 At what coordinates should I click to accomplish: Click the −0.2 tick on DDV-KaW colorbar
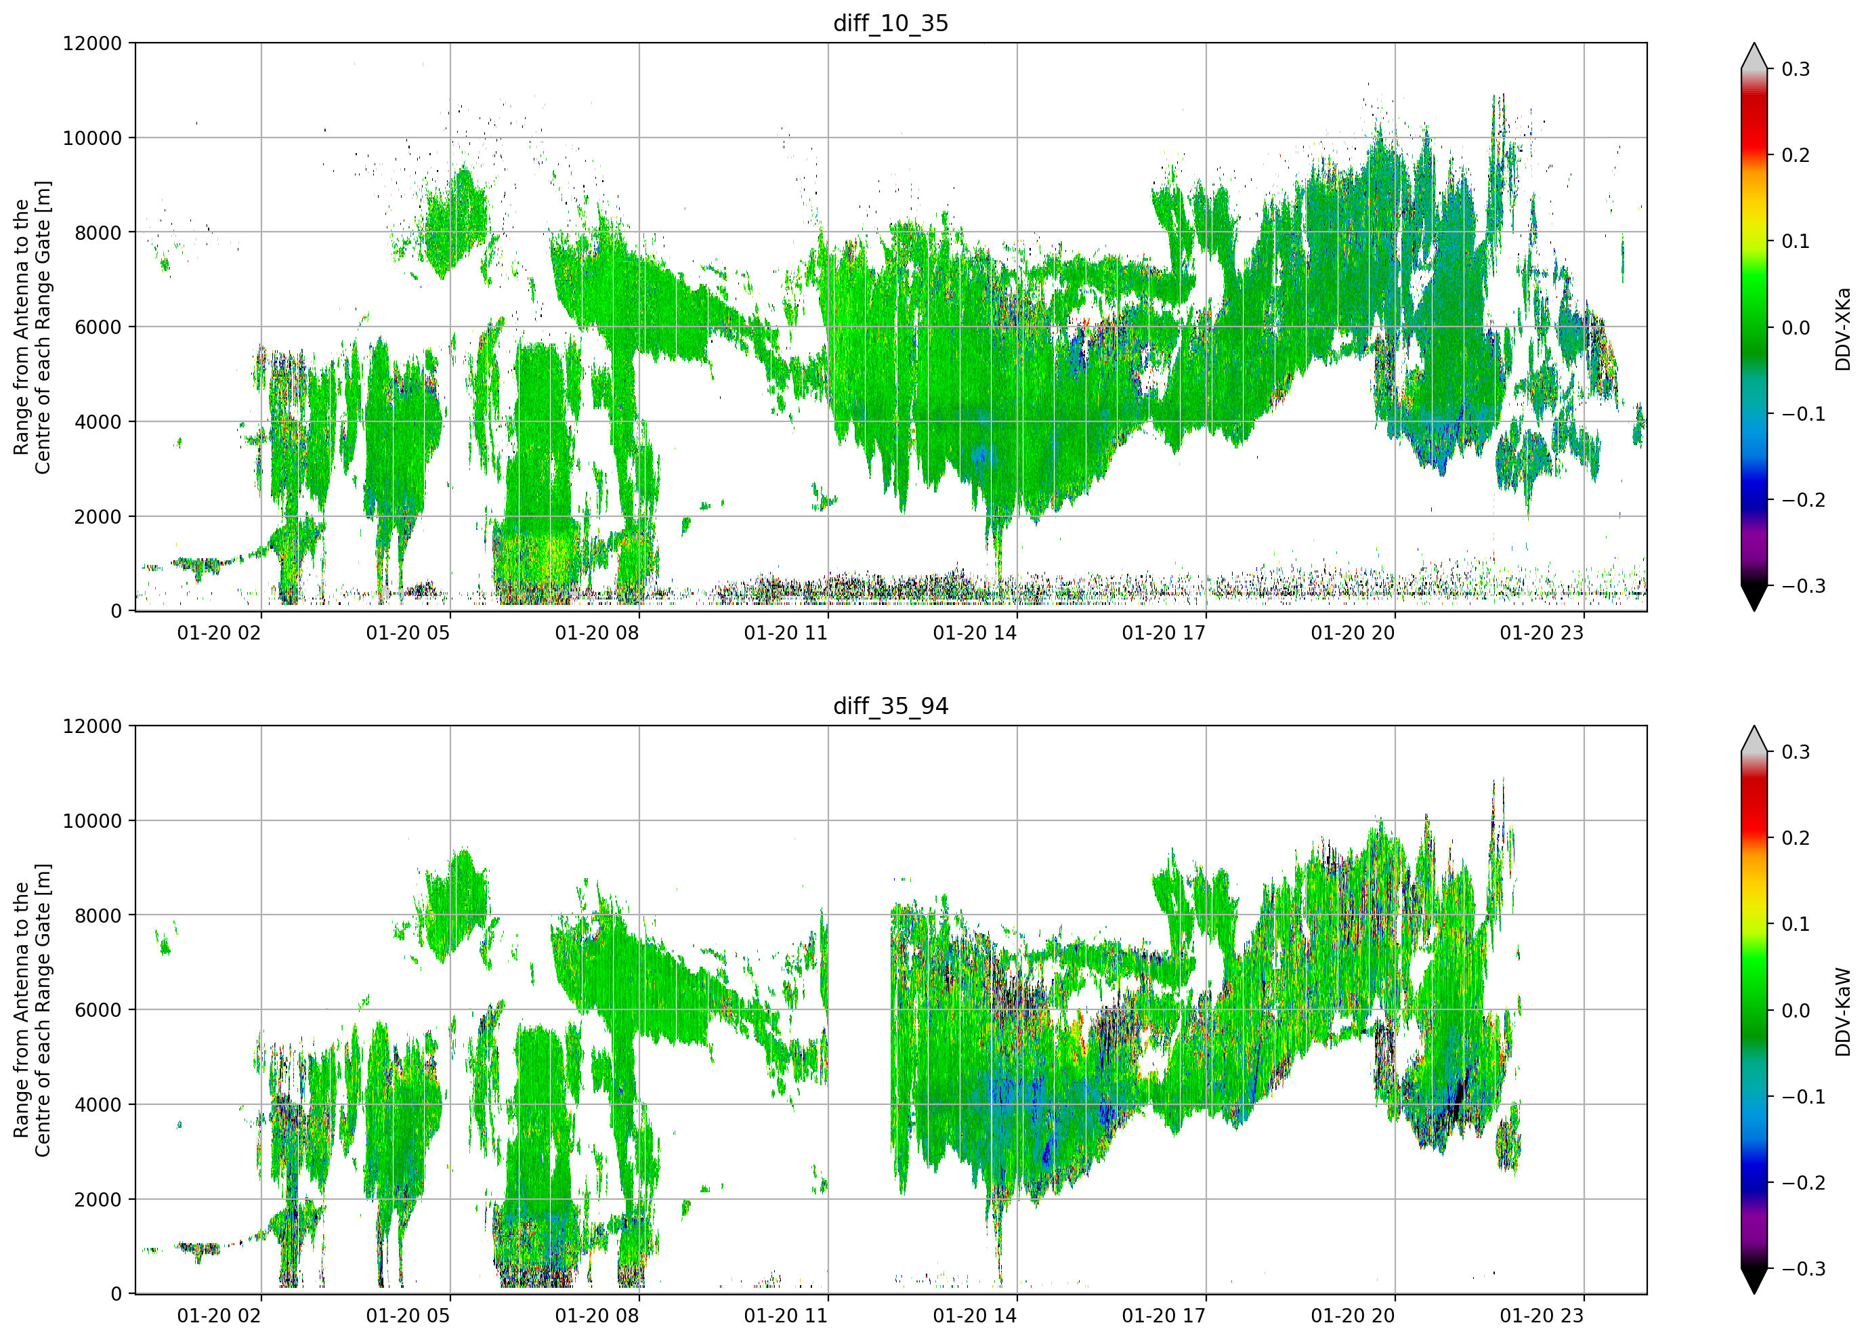(1804, 1184)
